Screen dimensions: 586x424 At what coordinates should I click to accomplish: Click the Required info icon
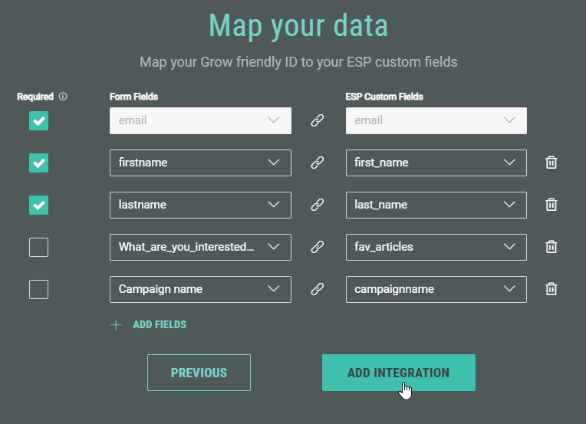63,97
